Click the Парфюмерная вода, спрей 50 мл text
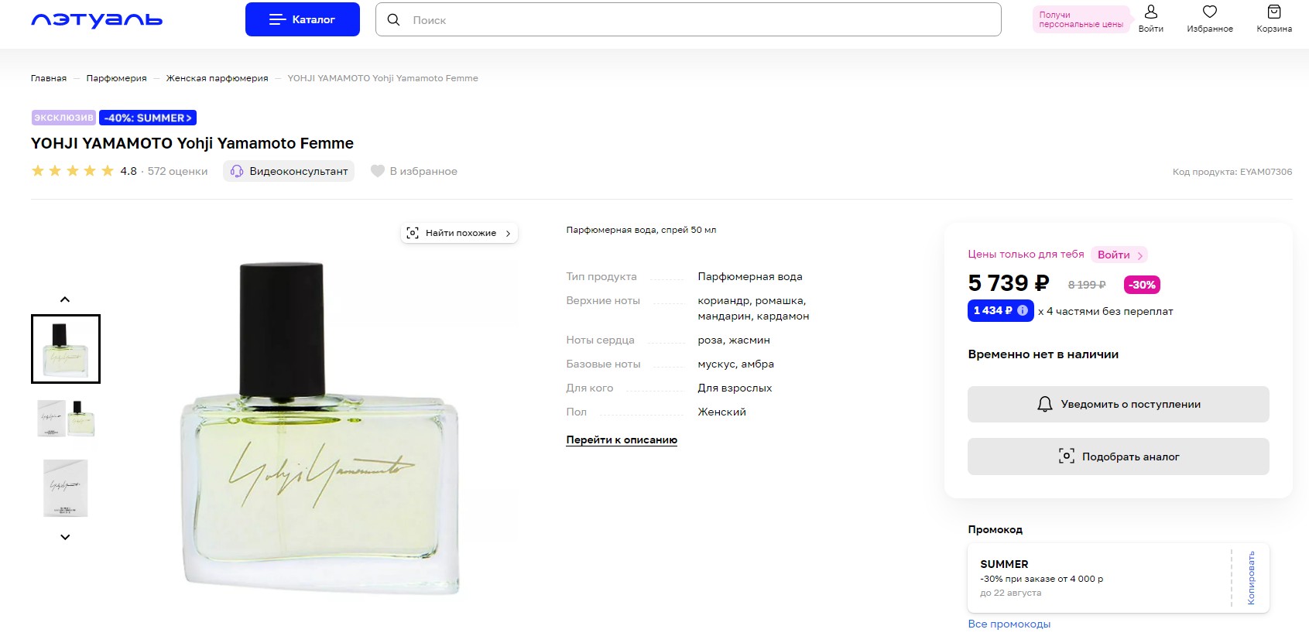Viewport: 1309px width, 643px height. [641, 230]
